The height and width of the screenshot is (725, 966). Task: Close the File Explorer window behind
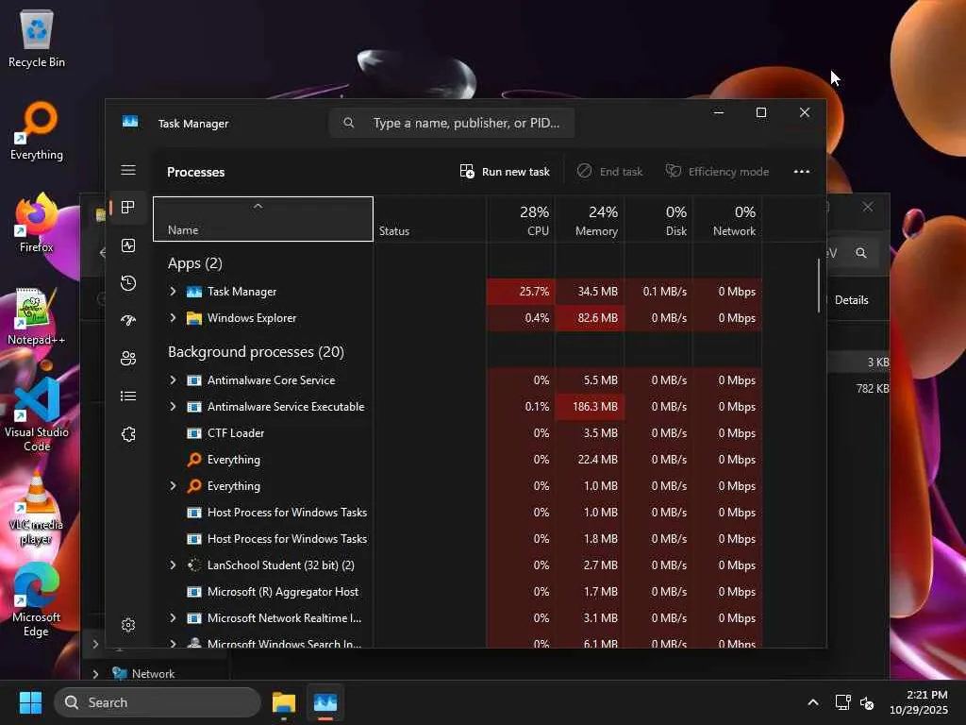pos(868,207)
